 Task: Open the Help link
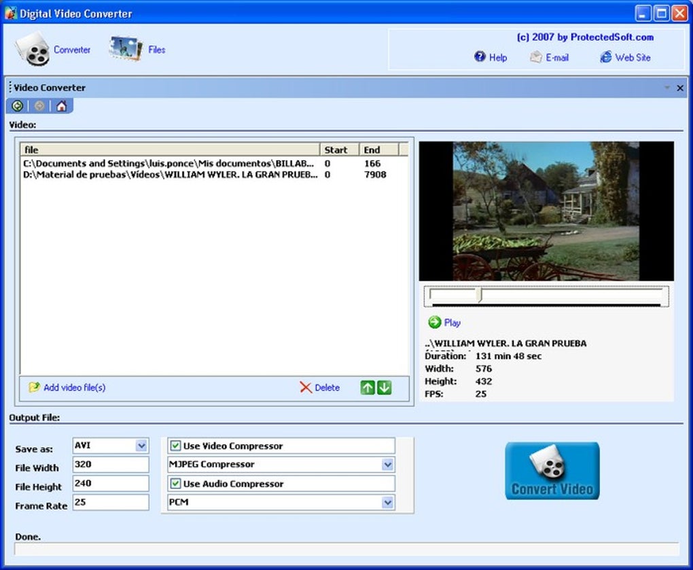498,58
